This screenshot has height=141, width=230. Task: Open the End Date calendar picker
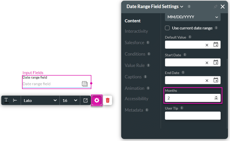(x=216, y=80)
